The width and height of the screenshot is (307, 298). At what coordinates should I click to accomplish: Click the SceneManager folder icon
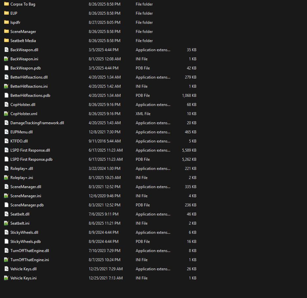tap(7, 31)
